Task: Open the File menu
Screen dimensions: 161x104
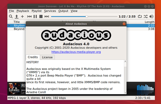Action: tap(12, 11)
